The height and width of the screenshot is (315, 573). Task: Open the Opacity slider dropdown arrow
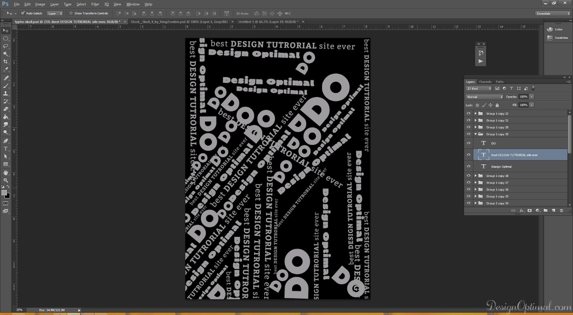click(x=531, y=97)
